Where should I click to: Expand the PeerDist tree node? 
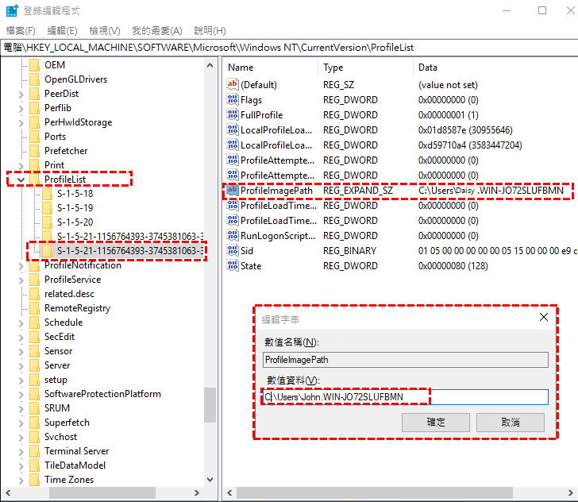(21, 95)
